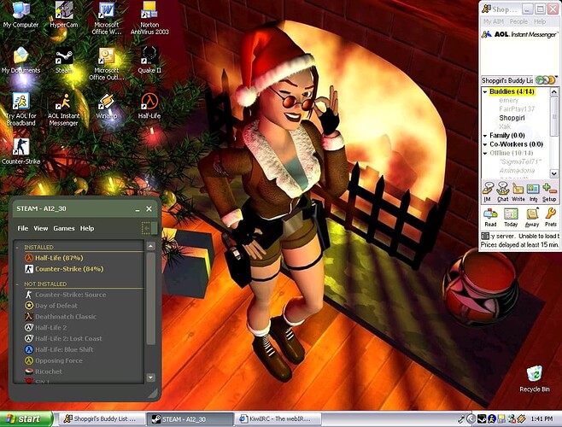
Task: Select Half-Life (87%) in Steam list
Action: pyautogui.click(x=79, y=258)
